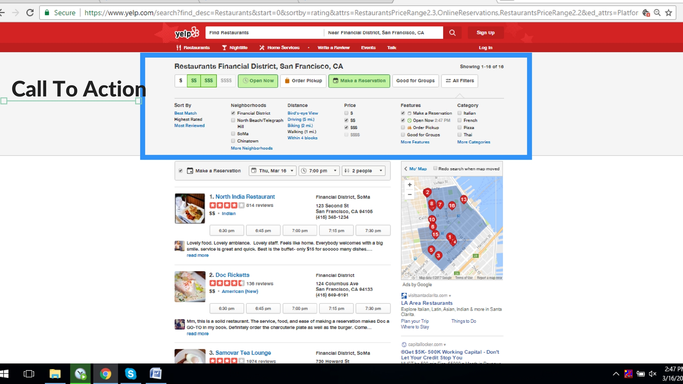Collapse the map with Mo' Map

tap(415, 169)
